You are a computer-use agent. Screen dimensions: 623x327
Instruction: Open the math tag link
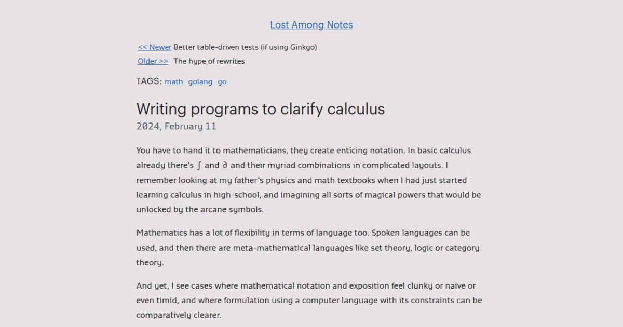click(x=173, y=81)
